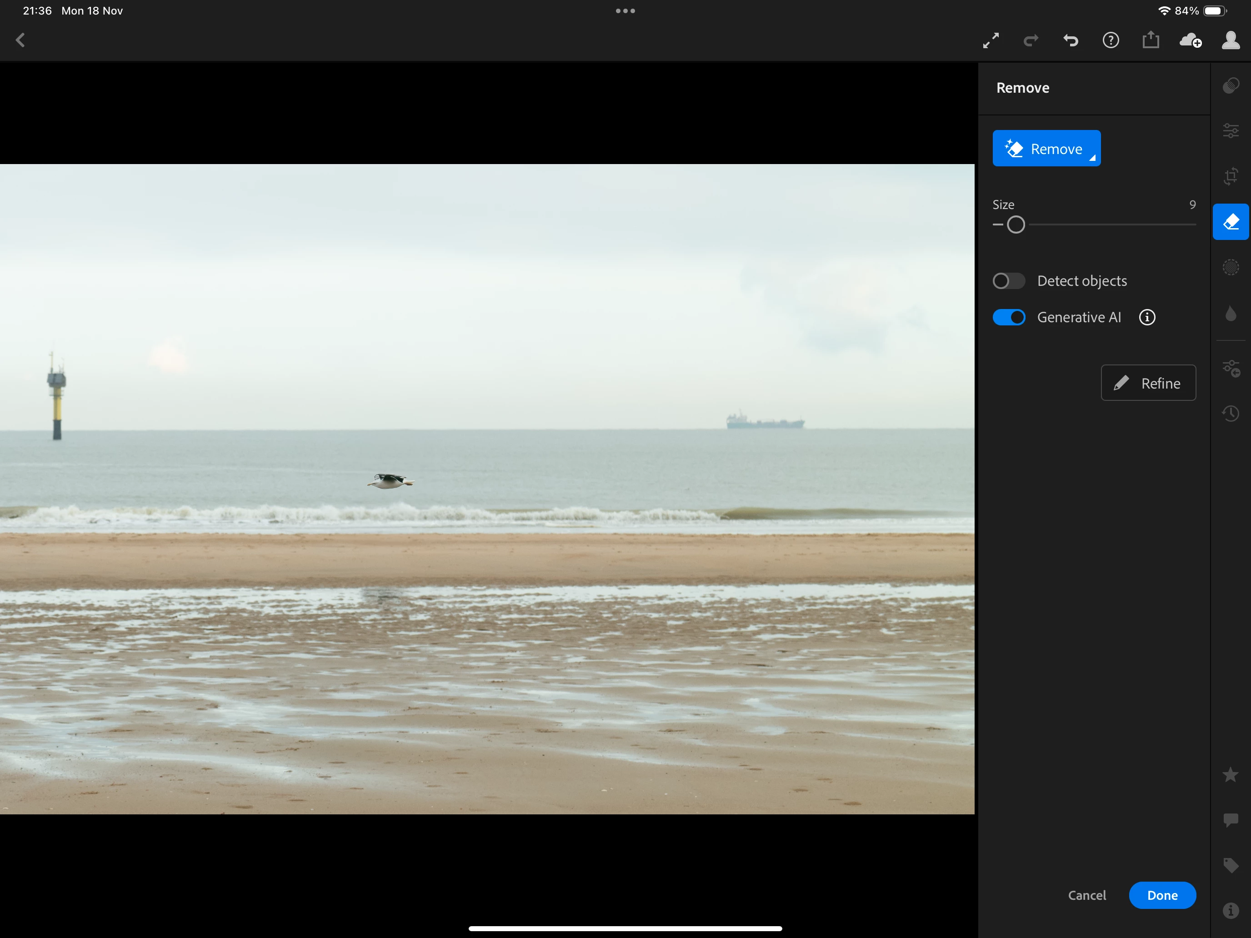The height and width of the screenshot is (938, 1251).
Task: Open the Masking tool icon
Action: (1230, 267)
